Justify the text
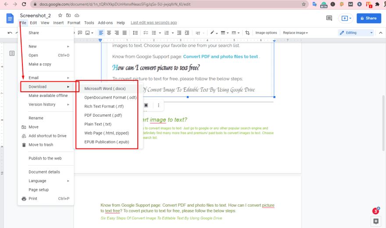Screen dimensions: 386x228 [125, 33]
